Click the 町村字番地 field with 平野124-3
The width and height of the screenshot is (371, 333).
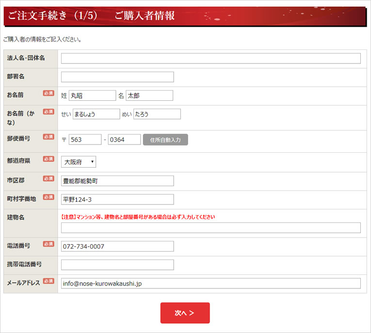(117, 199)
